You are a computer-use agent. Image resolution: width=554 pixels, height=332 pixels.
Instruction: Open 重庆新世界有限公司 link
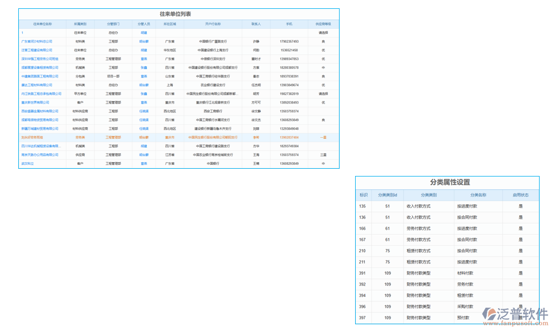[x=35, y=102]
